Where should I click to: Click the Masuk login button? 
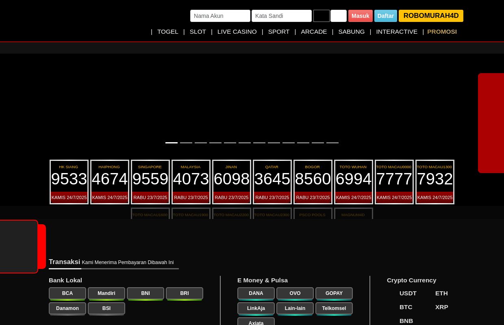(x=361, y=16)
